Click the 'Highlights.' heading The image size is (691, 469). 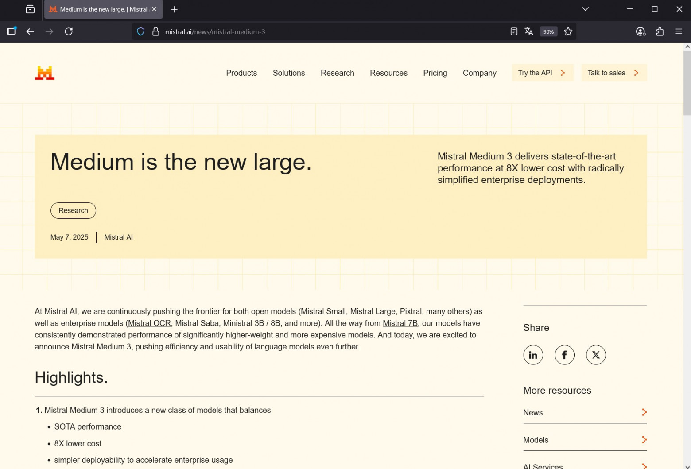click(71, 378)
